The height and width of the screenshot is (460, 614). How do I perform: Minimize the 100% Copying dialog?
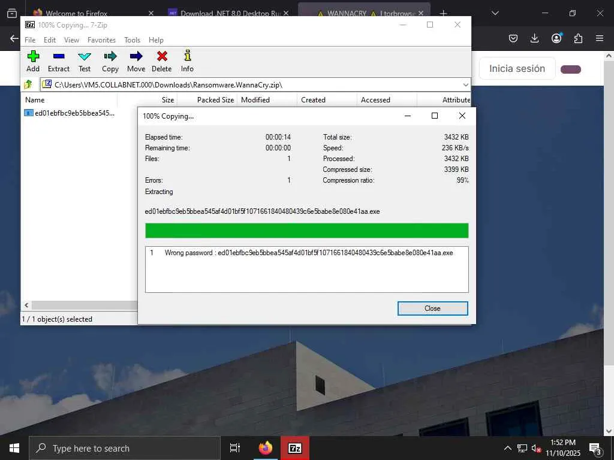pyautogui.click(x=408, y=116)
